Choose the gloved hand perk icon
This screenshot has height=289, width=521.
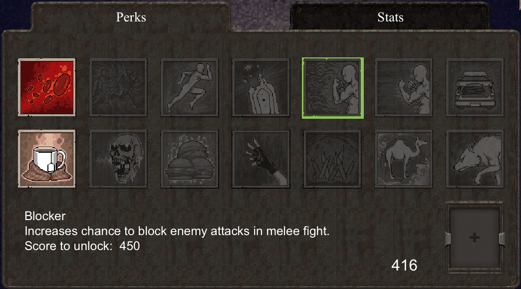tap(261, 159)
